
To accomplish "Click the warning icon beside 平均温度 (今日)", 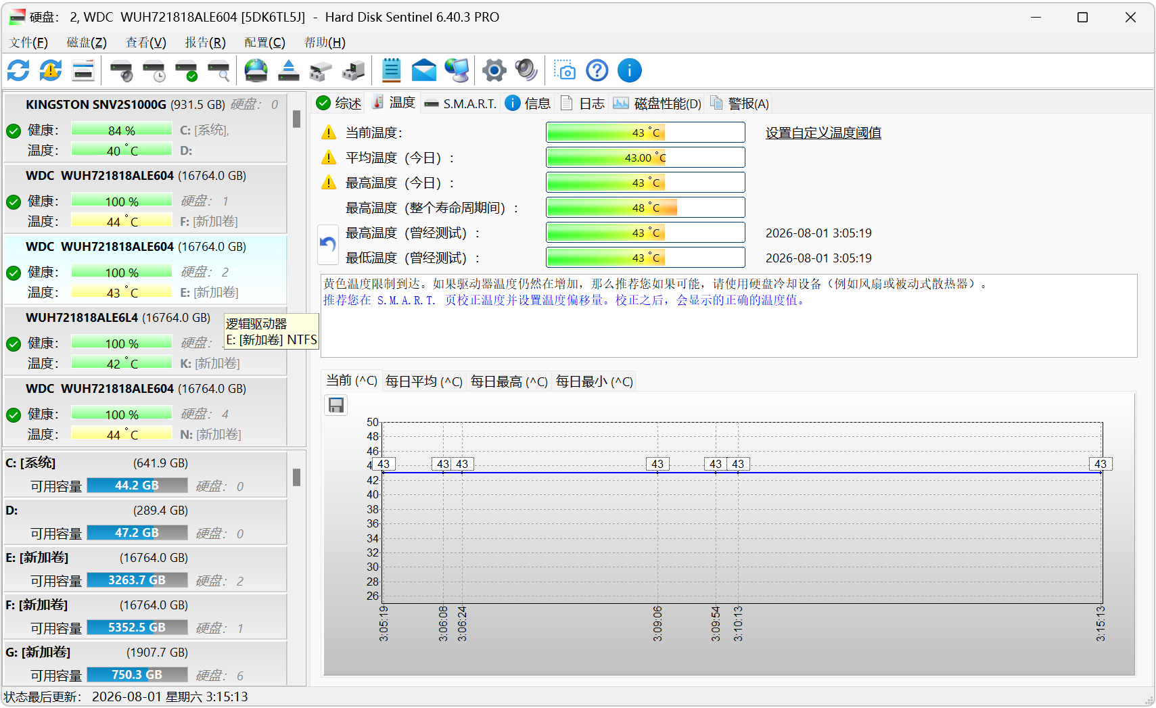I will coord(329,158).
